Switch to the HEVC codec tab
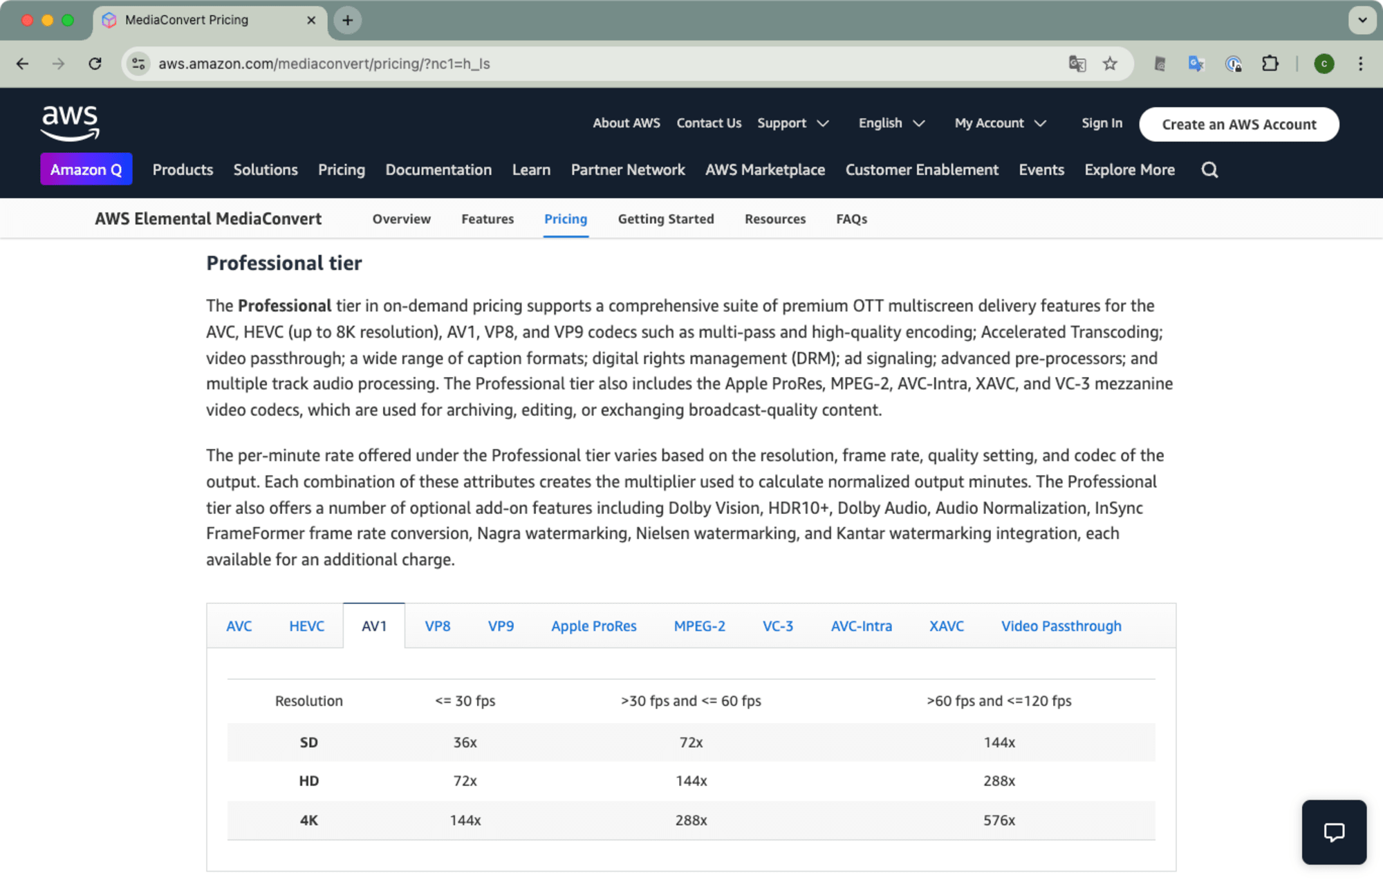 tap(306, 626)
